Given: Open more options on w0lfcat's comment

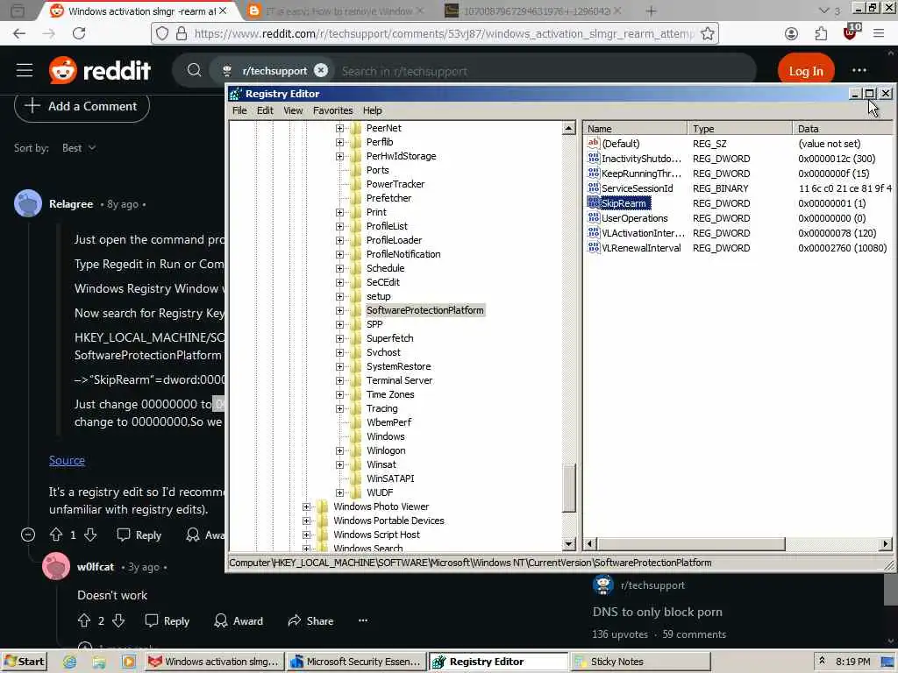Looking at the screenshot, I should [363, 620].
